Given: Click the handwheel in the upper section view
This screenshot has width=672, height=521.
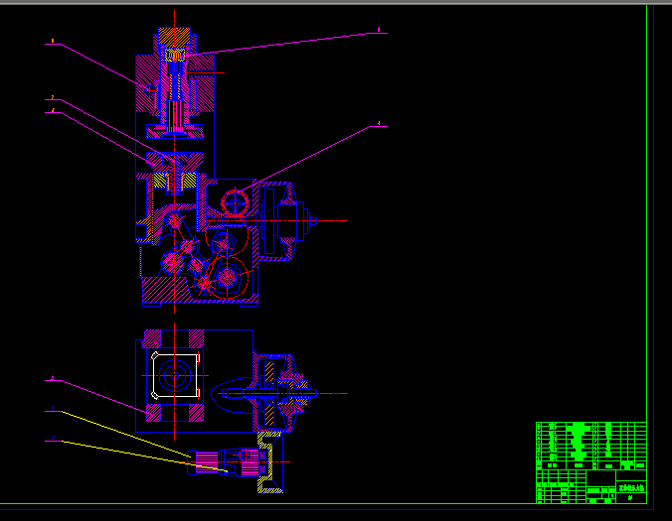Looking at the screenshot, I should tap(288, 220).
